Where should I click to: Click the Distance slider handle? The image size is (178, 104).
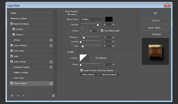[84, 38]
